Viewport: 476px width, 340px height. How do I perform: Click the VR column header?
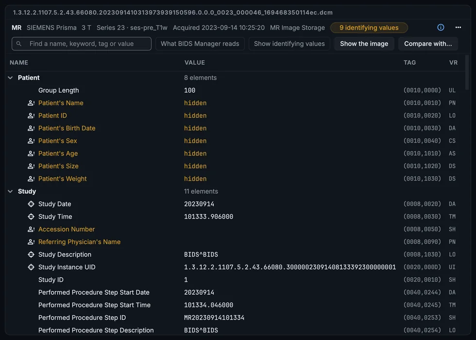point(453,63)
